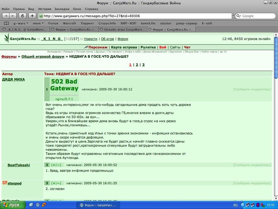Open the Закладки menu
Viewport: 278px width, 209px height.
tap(62, 9)
